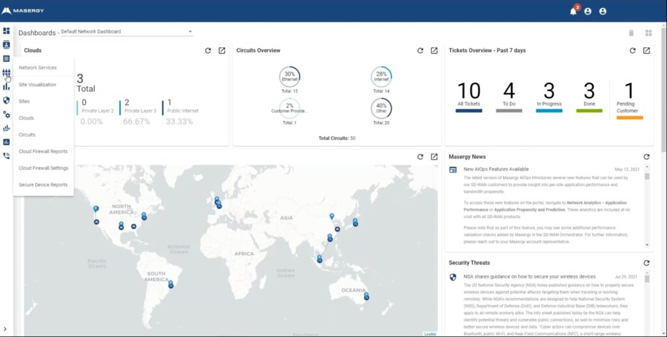Click the 2% Customer Provided gauge
Image resolution: width=667 pixels, height=337 pixels.
[x=289, y=109]
